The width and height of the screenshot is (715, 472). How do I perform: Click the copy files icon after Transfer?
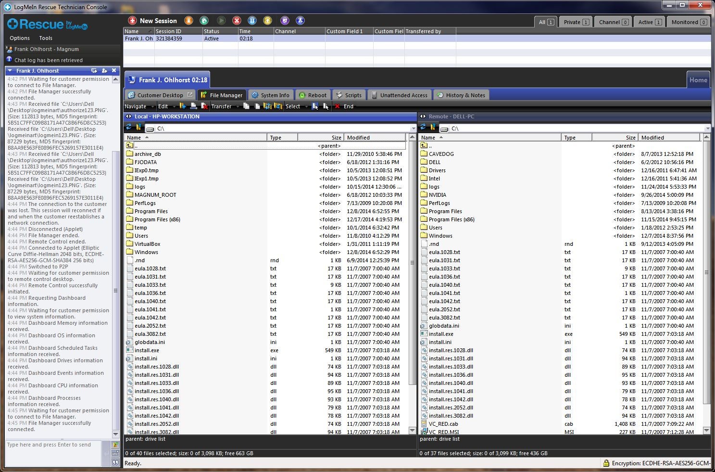pos(246,106)
